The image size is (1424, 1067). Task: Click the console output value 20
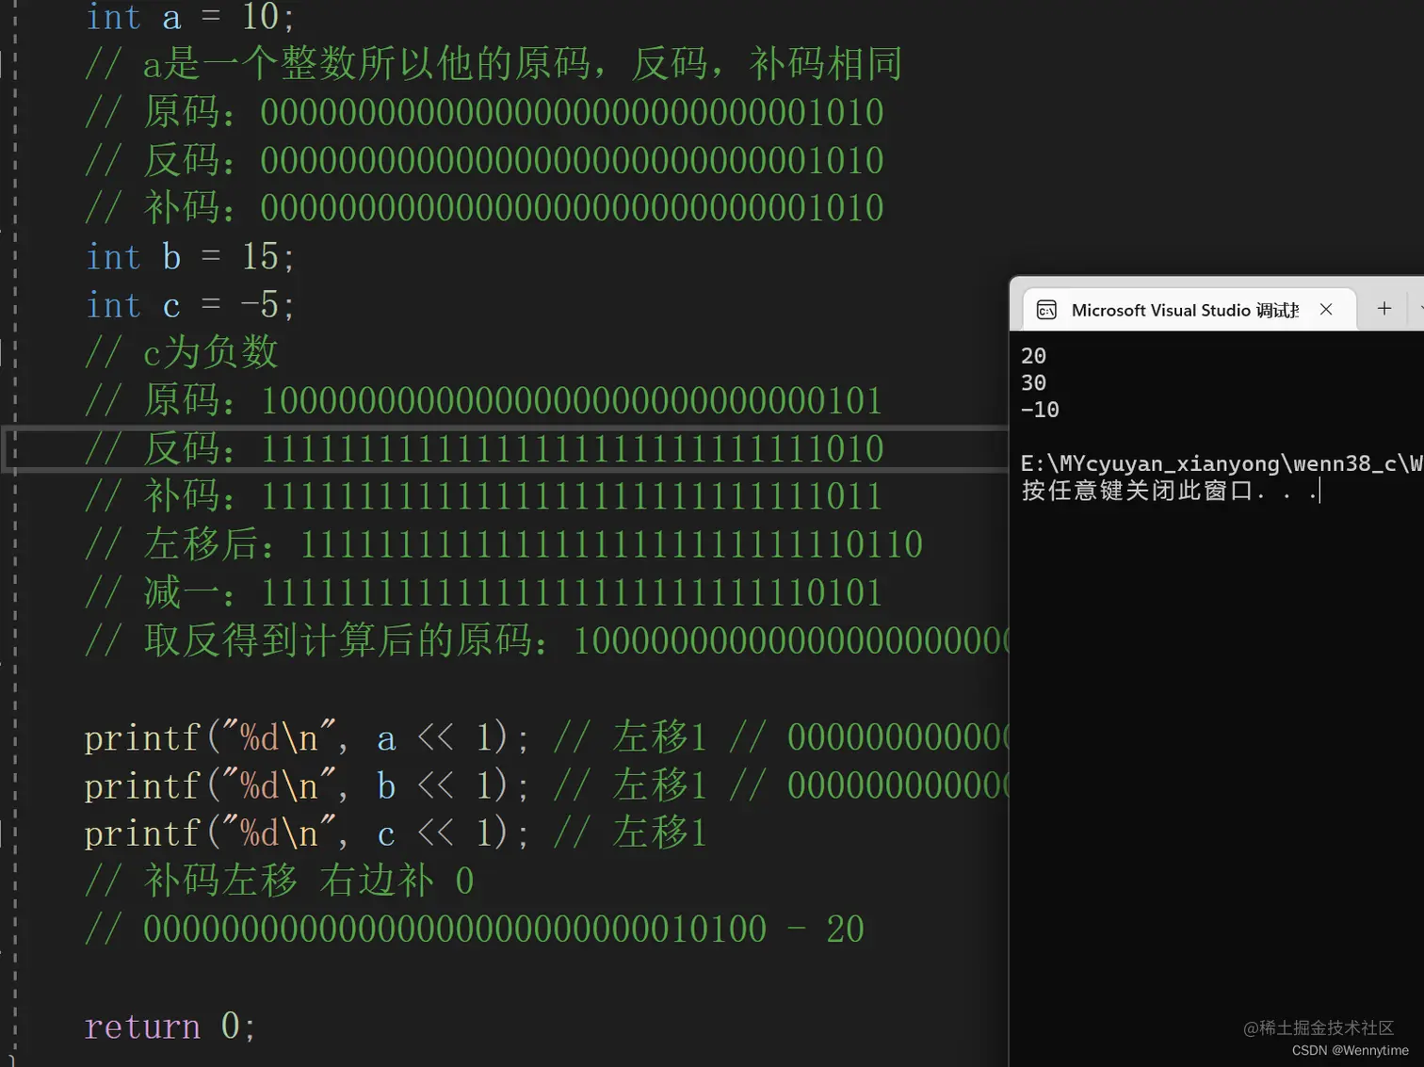(1033, 356)
